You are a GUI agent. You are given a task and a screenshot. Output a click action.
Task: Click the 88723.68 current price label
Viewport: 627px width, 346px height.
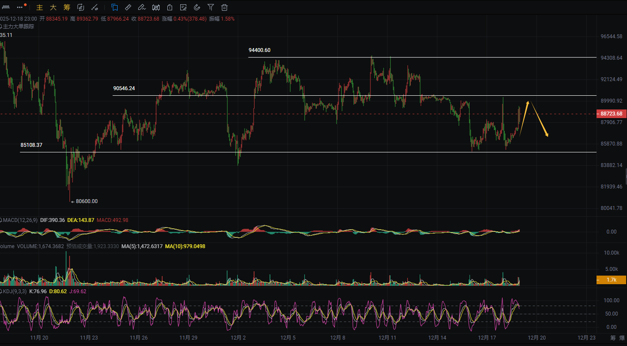pyautogui.click(x=611, y=114)
